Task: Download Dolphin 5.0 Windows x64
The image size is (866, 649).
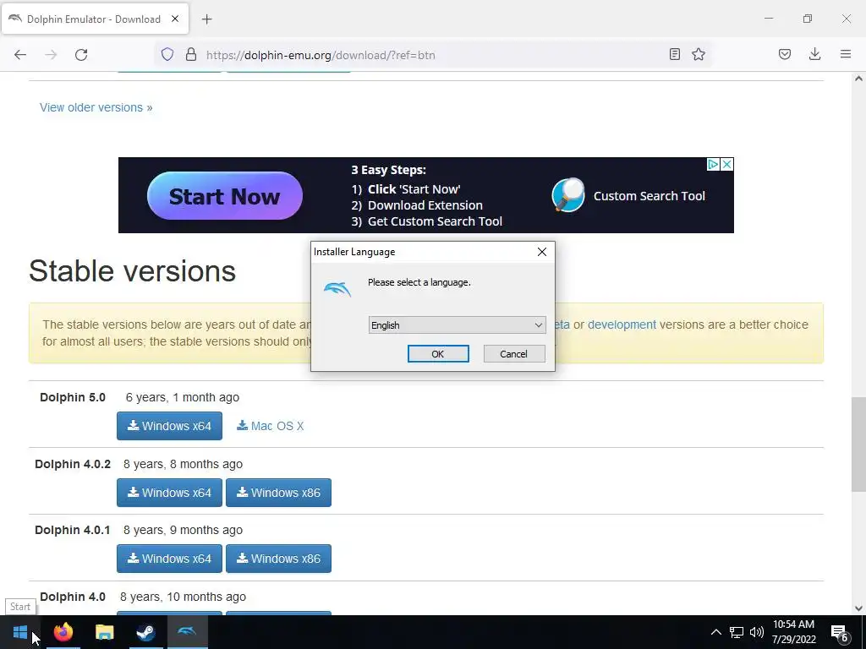Action: (x=169, y=426)
